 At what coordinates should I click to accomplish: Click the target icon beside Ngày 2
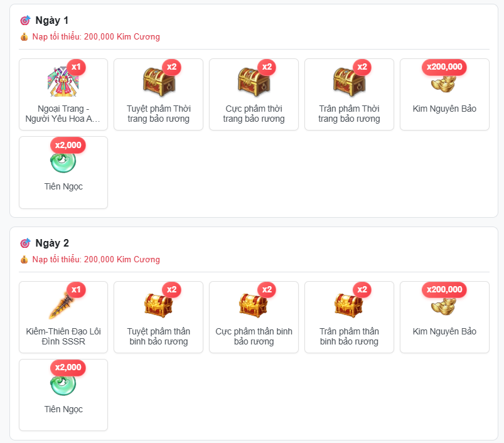(25, 243)
